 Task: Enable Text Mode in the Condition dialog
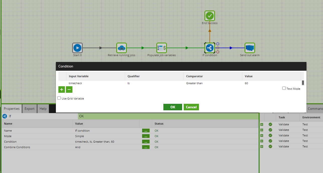coord(284,88)
